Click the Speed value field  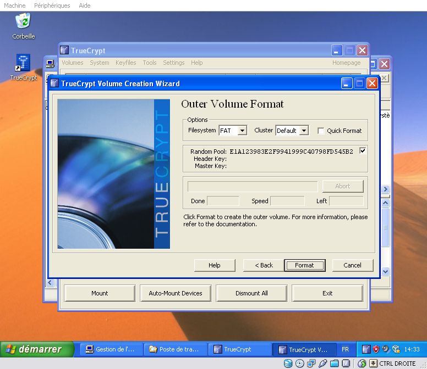(287, 201)
